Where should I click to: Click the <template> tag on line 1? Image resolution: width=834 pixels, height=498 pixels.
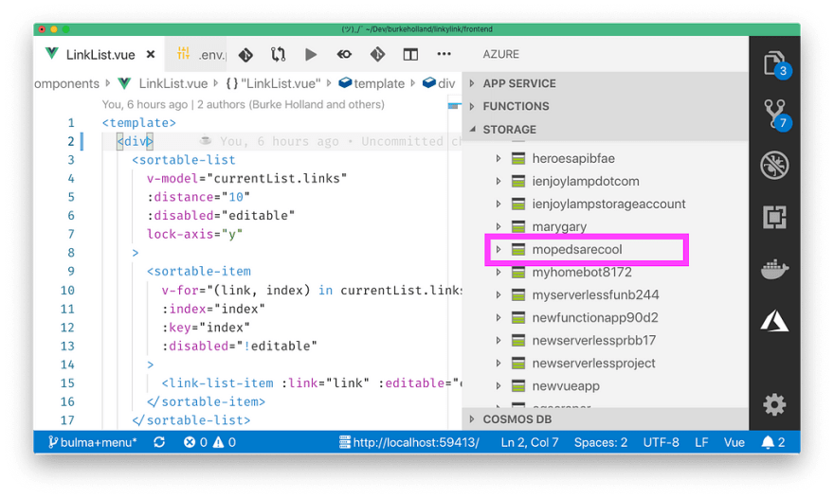click(138, 123)
